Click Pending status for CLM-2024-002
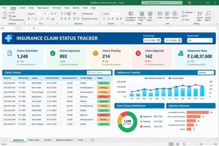The image size is (219, 146). 104,88
